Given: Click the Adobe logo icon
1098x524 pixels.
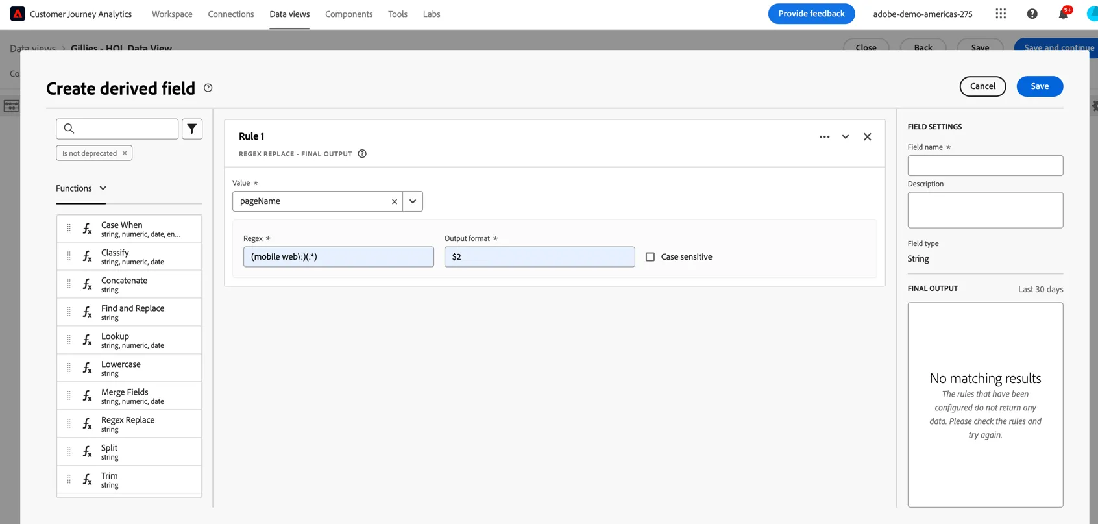Looking at the screenshot, I should [x=18, y=14].
